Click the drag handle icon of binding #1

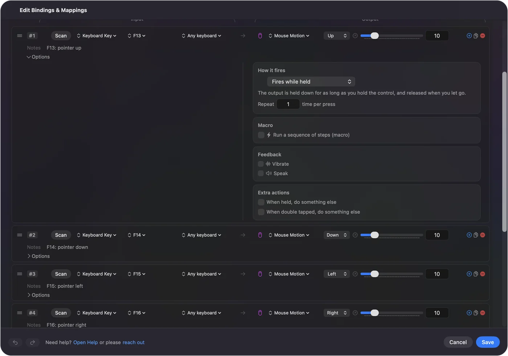(20, 36)
